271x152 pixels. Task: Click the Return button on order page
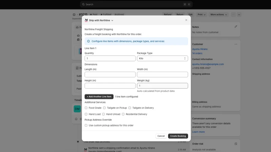point(180,15)
